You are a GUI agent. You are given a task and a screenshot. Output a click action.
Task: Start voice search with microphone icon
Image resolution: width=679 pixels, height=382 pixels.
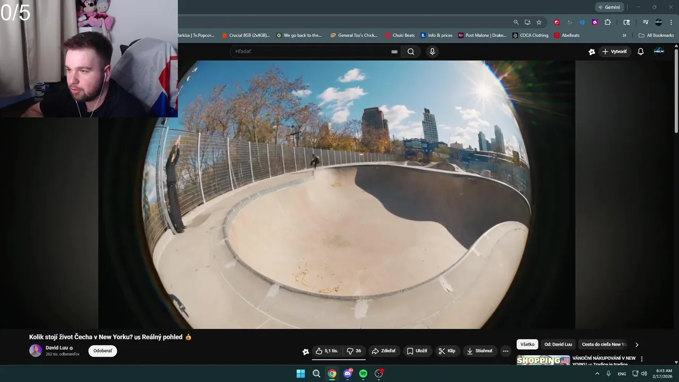[x=432, y=51]
